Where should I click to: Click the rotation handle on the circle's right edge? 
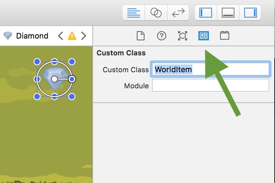click(x=72, y=79)
